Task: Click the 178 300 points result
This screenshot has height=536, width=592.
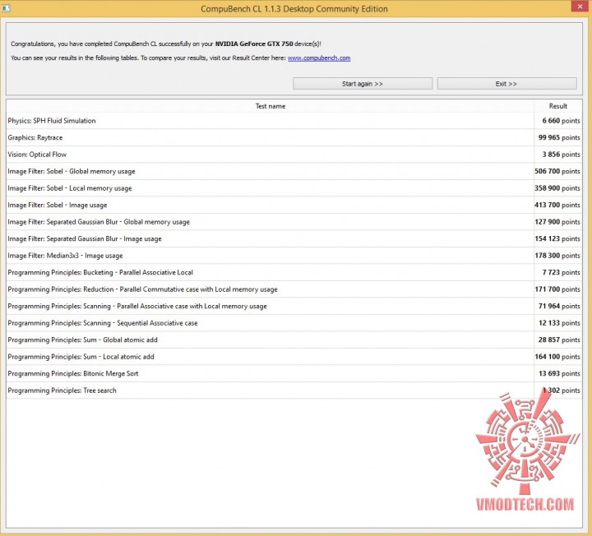Action: [557, 256]
